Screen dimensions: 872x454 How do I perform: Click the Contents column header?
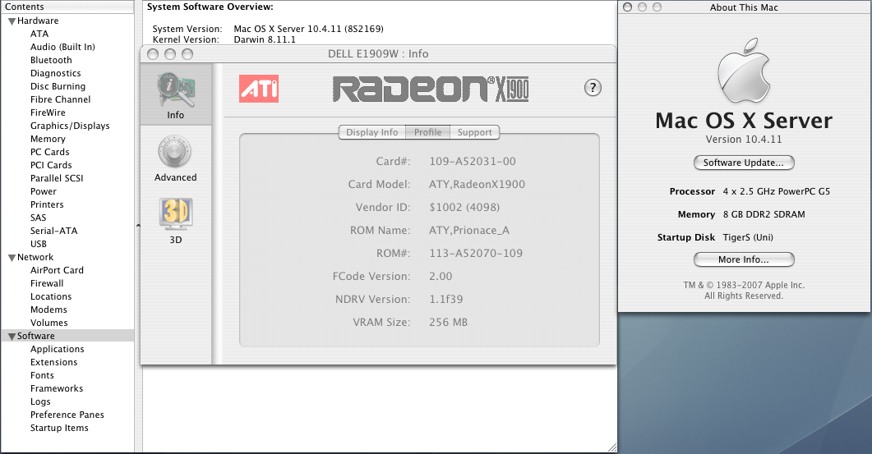67,7
